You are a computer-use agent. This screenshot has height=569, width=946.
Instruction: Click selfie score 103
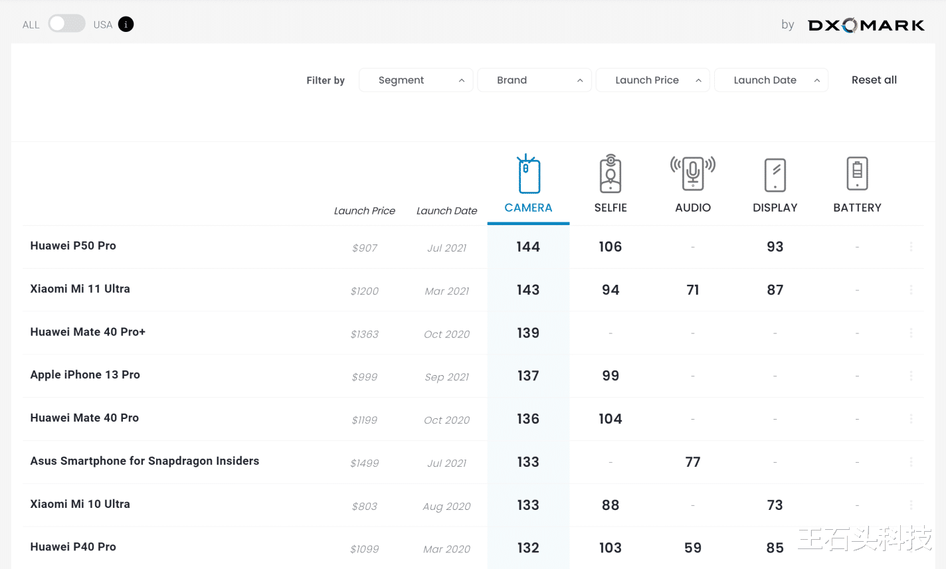click(611, 548)
